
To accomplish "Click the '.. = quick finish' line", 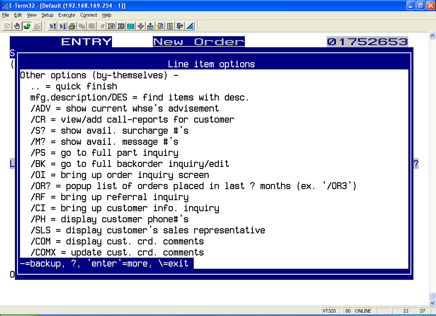I will pos(74,86).
